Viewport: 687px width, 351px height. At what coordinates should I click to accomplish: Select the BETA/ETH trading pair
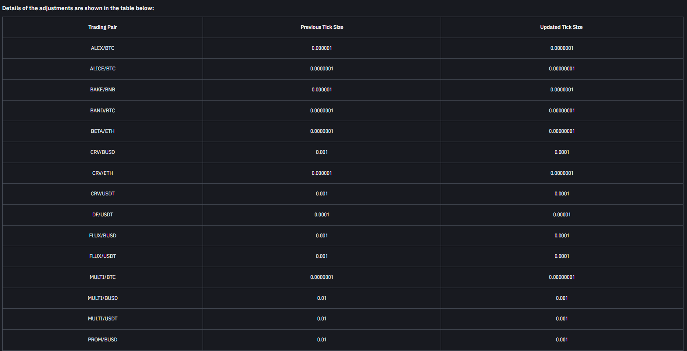pyautogui.click(x=102, y=131)
